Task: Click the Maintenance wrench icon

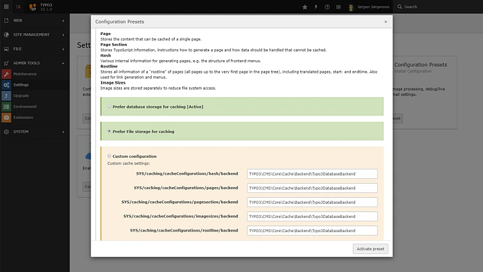Action: click(x=6, y=74)
